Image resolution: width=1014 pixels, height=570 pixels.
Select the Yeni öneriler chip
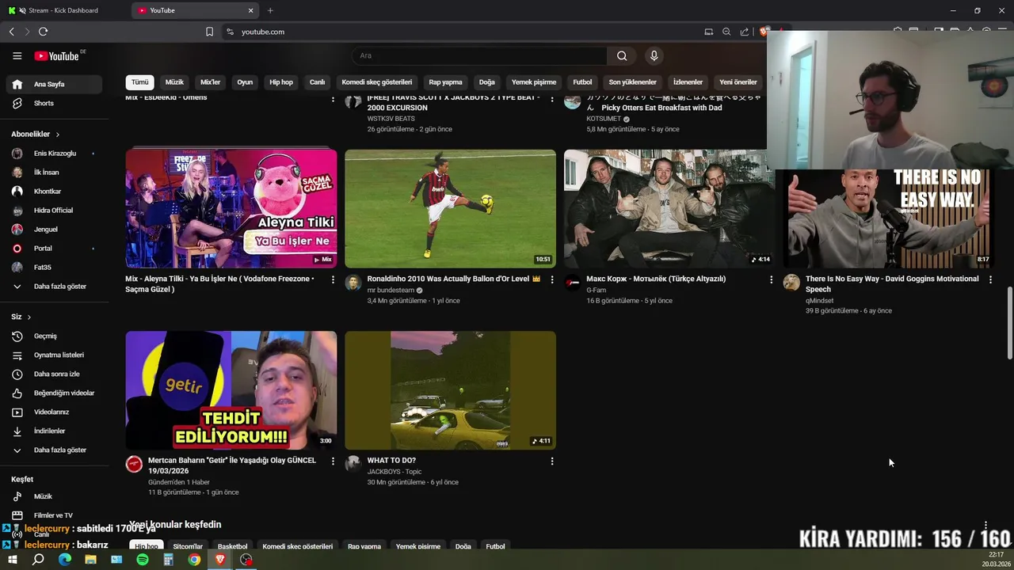coord(738,82)
